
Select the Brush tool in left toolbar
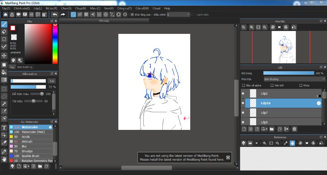click(4, 24)
